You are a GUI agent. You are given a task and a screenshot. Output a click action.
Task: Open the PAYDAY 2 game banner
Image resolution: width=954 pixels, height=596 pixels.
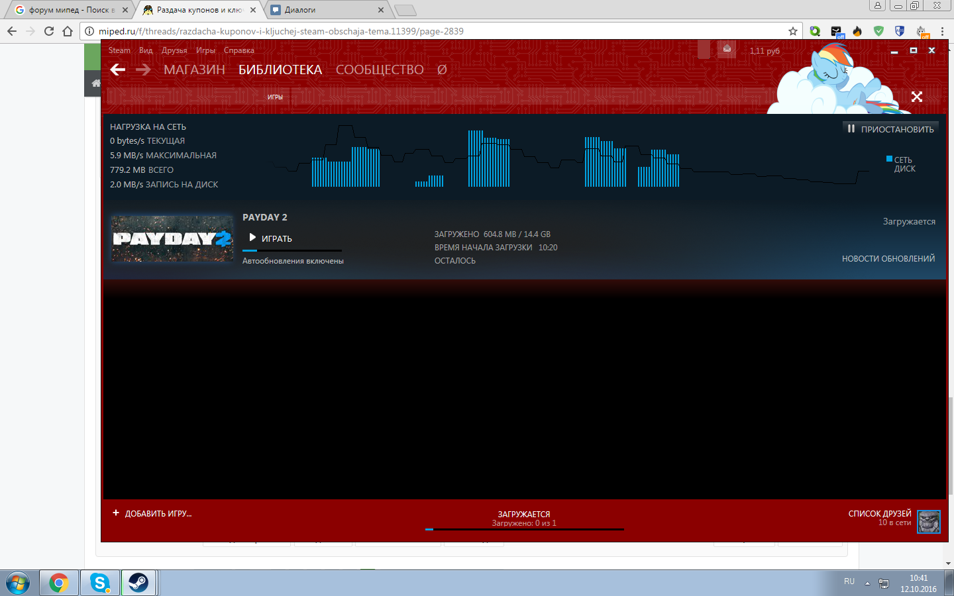point(172,238)
